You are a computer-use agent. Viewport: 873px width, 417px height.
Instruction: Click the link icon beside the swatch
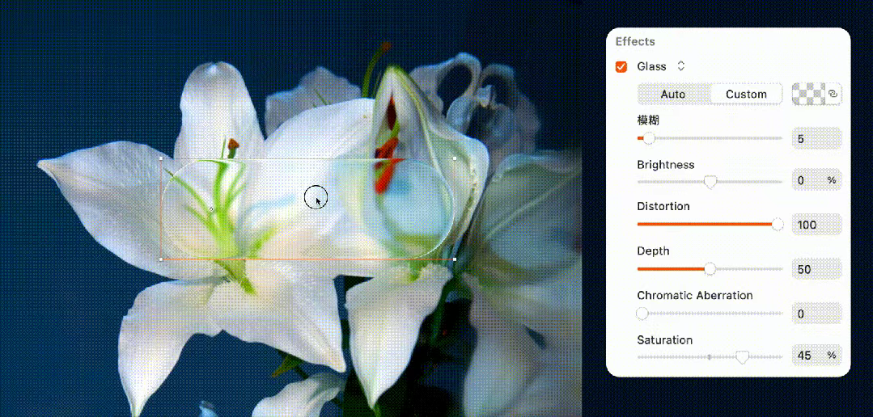point(833,95)
